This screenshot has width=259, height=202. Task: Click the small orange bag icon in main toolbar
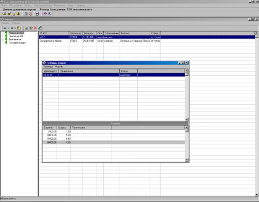click(14, 14)
